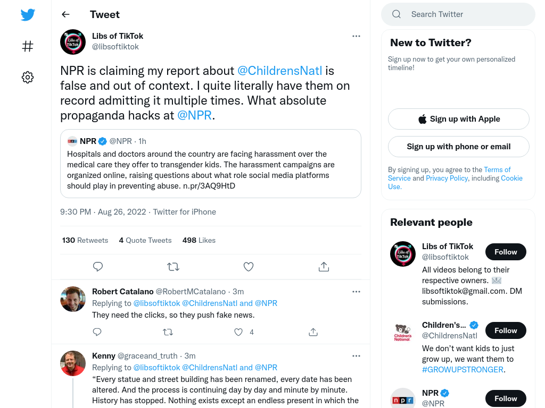Select Sign up with Apple

[x=458, y=119]
